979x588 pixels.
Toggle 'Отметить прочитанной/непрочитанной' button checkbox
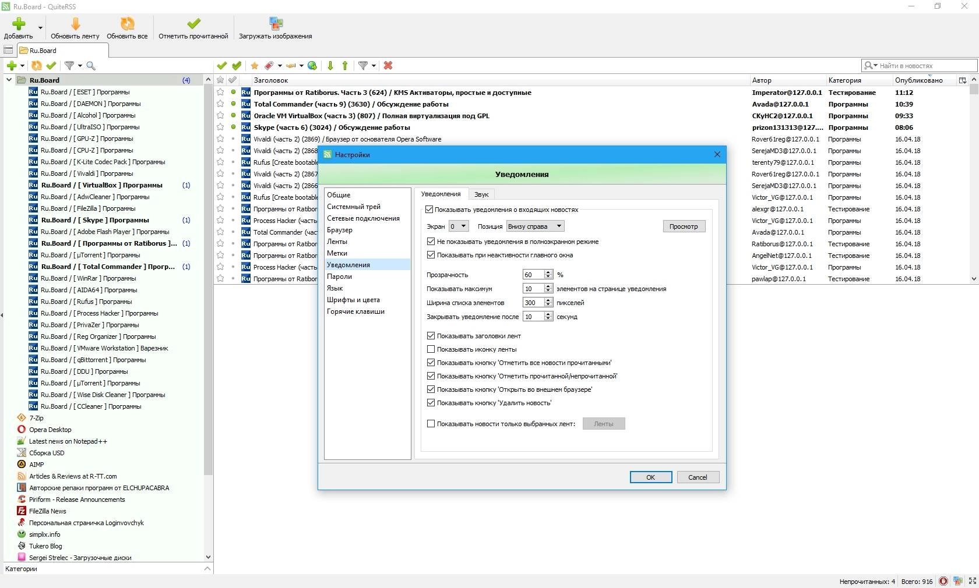click(x=431, y=376)
